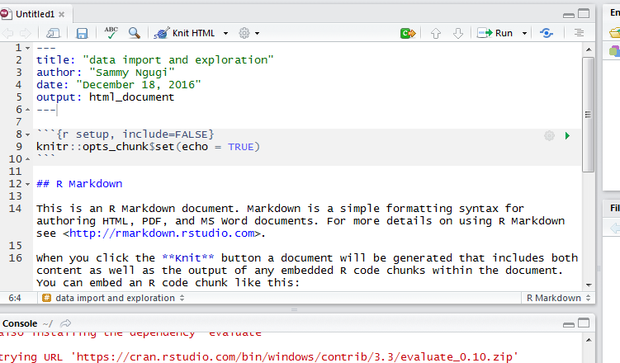Expand the gear options dropdown arrow
The height and width of the screenshot is (363, 620).
pos(257,34)
